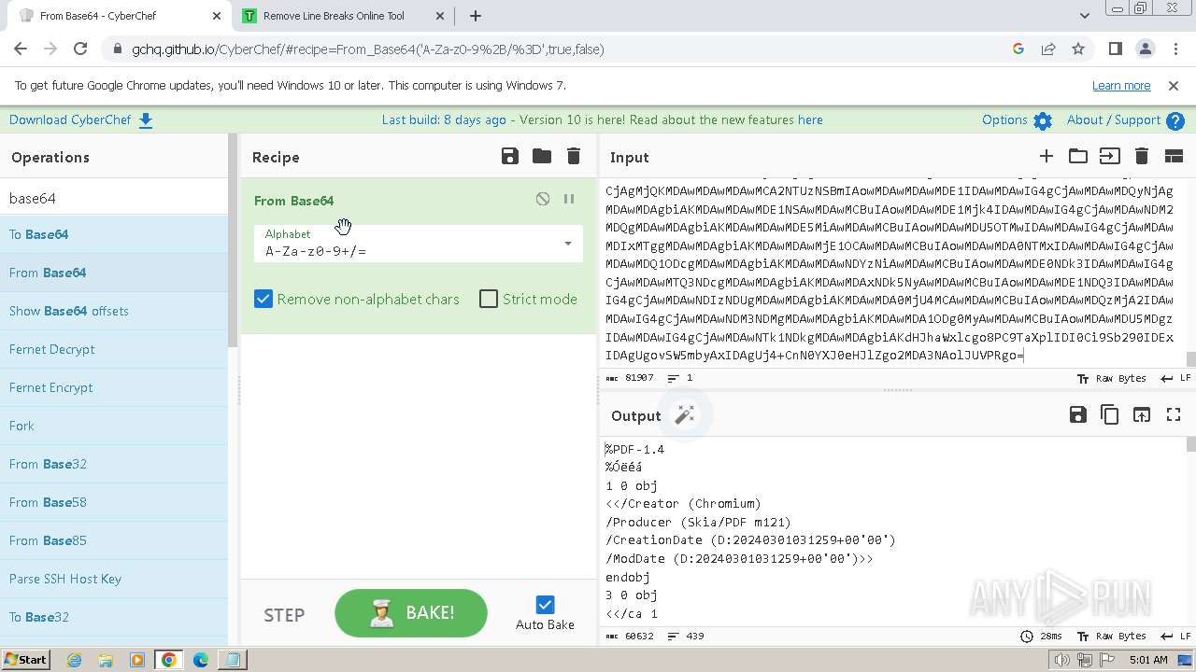Open Internet Explorer from the taskbar

click(x=74, y=660)
